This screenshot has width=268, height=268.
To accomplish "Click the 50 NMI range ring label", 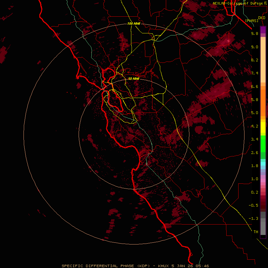I will point(134,79).
